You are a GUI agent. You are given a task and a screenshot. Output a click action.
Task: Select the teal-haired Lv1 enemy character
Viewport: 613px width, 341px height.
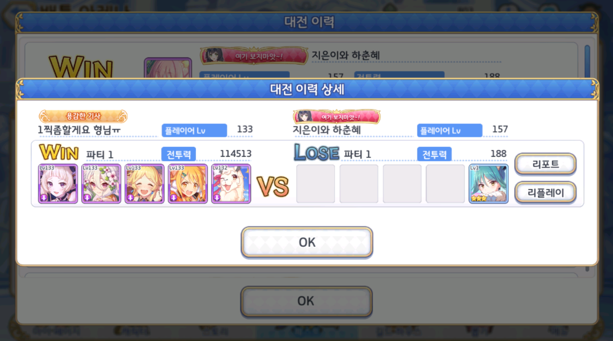coord(489,184)
